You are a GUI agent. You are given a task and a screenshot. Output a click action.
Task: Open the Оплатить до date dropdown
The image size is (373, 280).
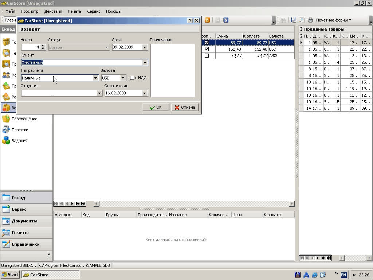coord(145,93)
